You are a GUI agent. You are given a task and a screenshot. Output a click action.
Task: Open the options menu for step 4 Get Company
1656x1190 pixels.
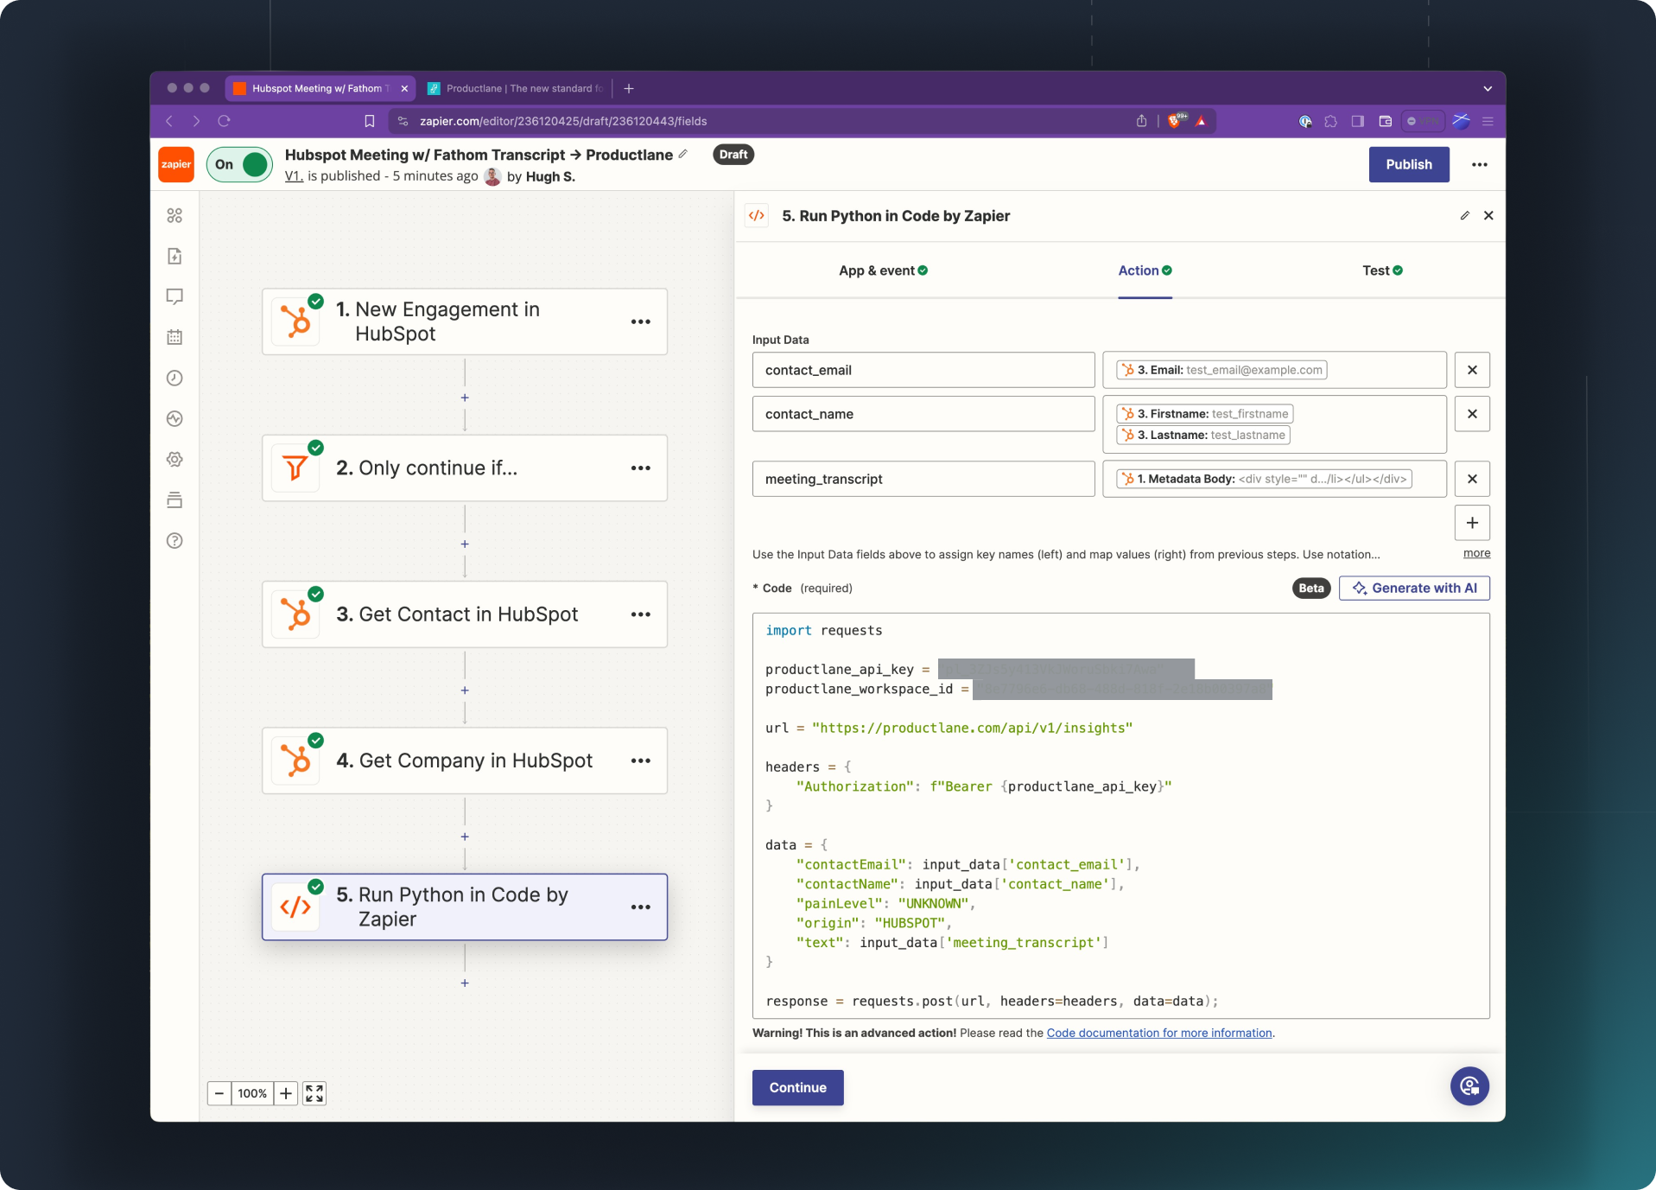click(641, 760)
